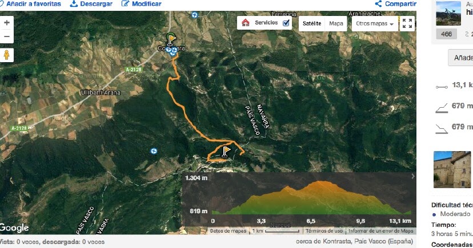Open Términos de uso link
This screenshot has width=473, height=248.
(324, 231)
